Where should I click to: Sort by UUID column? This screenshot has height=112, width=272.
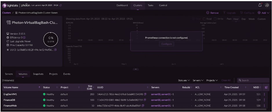pos(148,87)
